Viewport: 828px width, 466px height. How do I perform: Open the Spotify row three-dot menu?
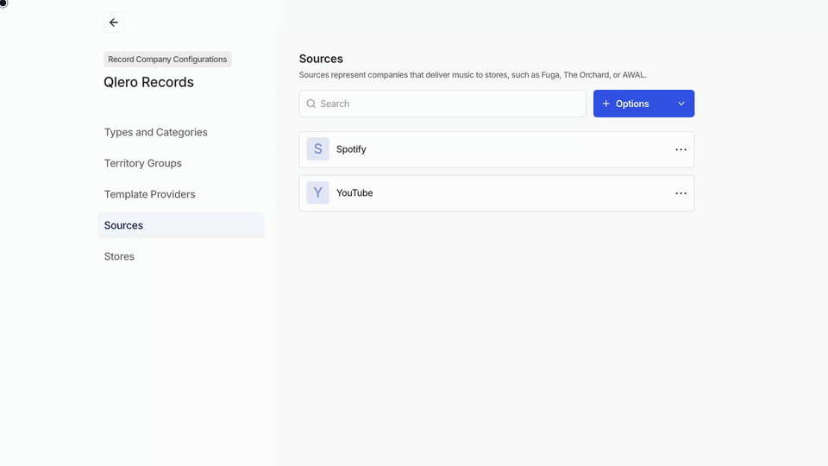[x=681, y=149]
